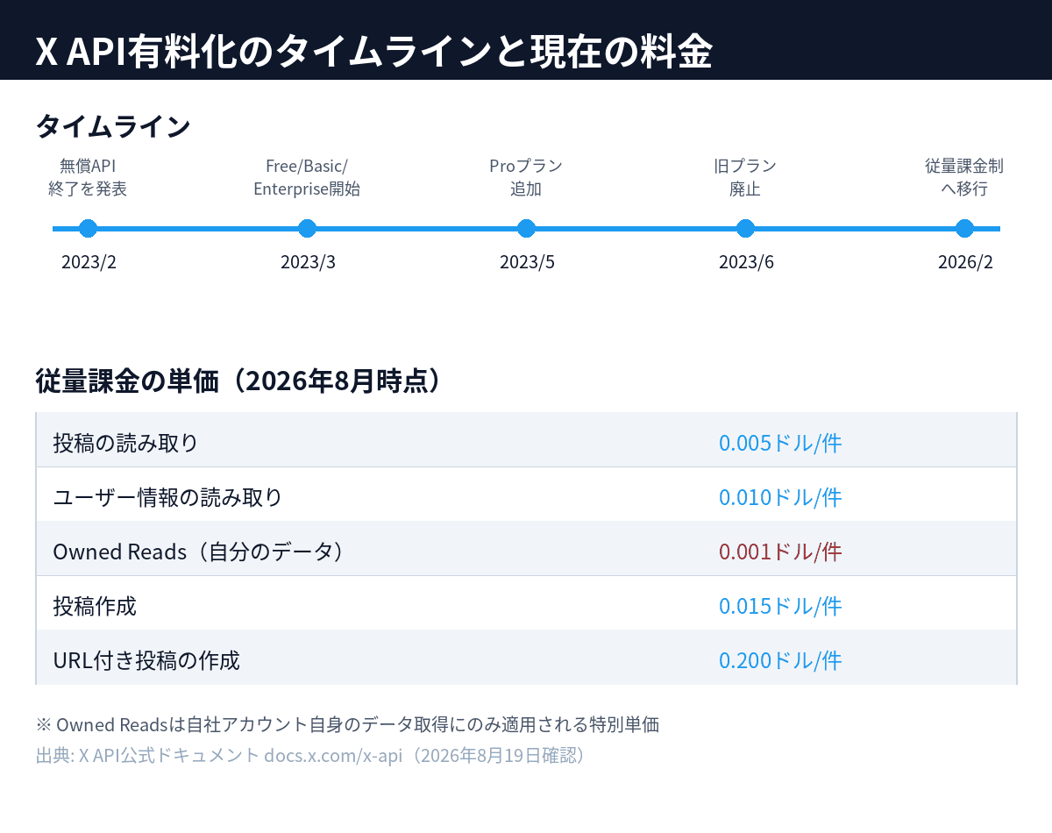Image resolution: width=1052 pixels, height=833 pixels.
Task: Click the red price '0.001ドル/件'
Action: [x=780, y=552]
